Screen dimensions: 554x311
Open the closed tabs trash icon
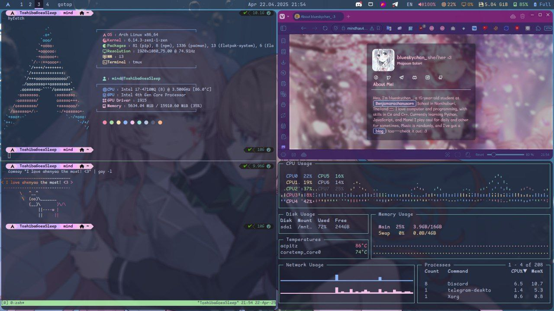tap(522, 16)
